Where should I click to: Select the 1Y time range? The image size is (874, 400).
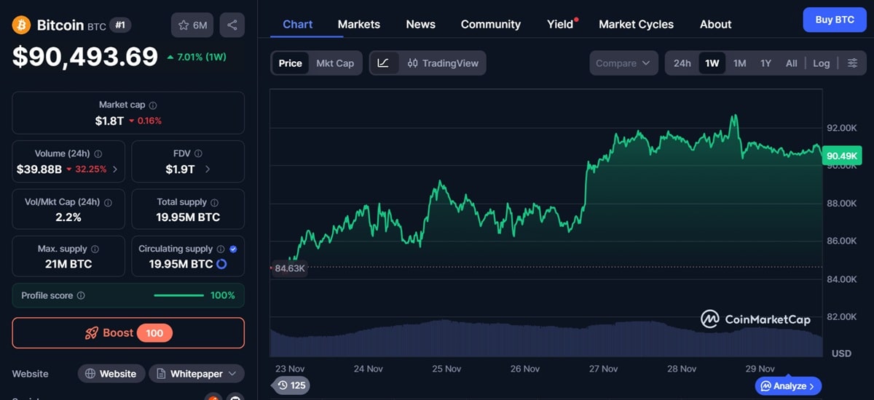point(765,63)
